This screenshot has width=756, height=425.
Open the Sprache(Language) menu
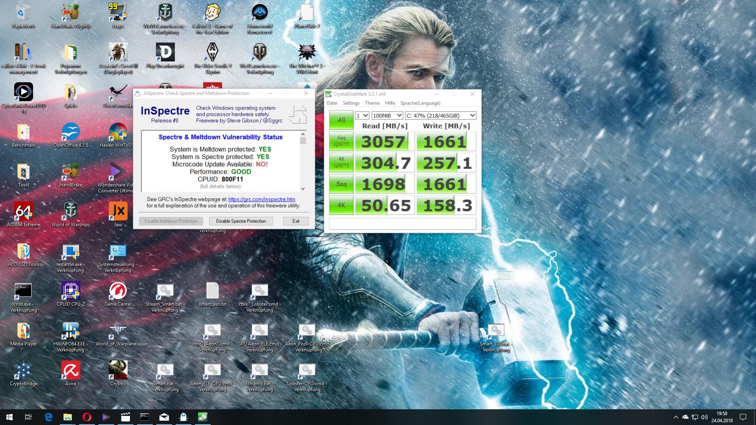[420, 103]
